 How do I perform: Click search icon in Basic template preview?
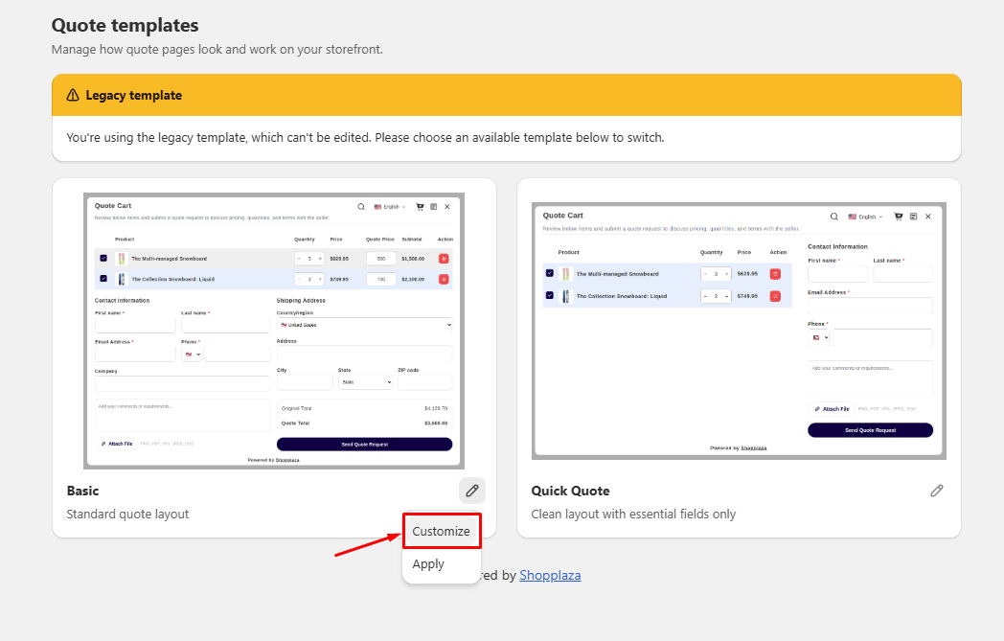(361, 207)
